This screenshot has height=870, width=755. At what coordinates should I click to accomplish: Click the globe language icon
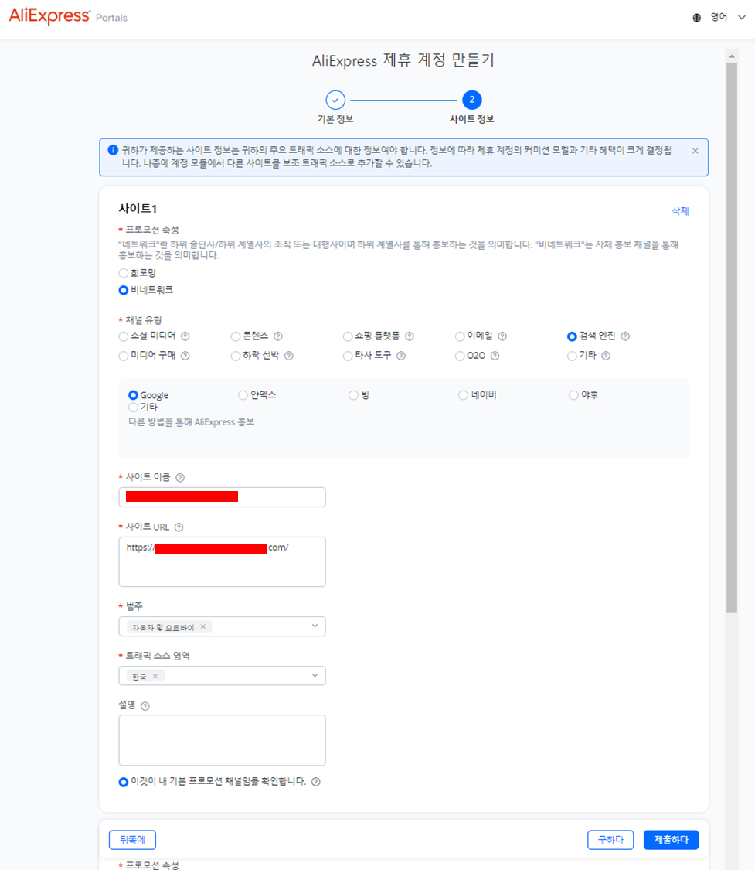pyautogui.click(x=697, y=18)
